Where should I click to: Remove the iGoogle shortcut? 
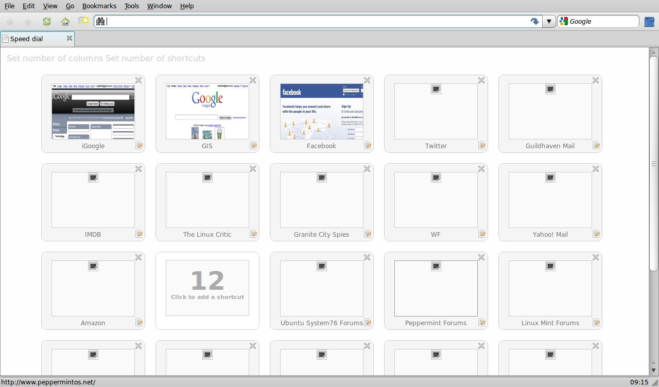(138, 80)
